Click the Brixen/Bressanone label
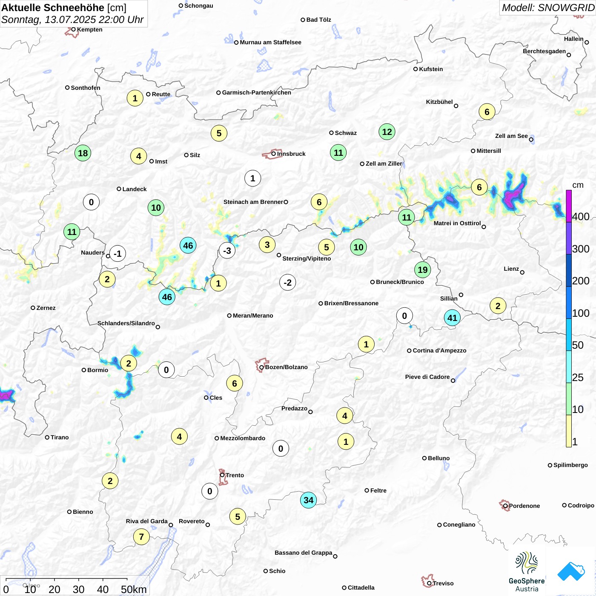This screenshot has height=596, width=596. tap(351, 303)
